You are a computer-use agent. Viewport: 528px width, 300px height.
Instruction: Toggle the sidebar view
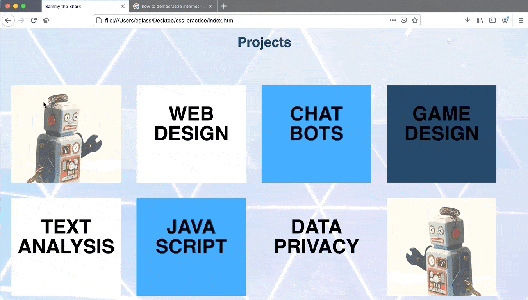(x=492, y=20)
